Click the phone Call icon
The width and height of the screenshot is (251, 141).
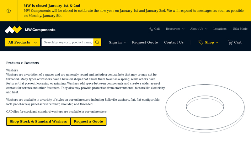tap(151, 29)
